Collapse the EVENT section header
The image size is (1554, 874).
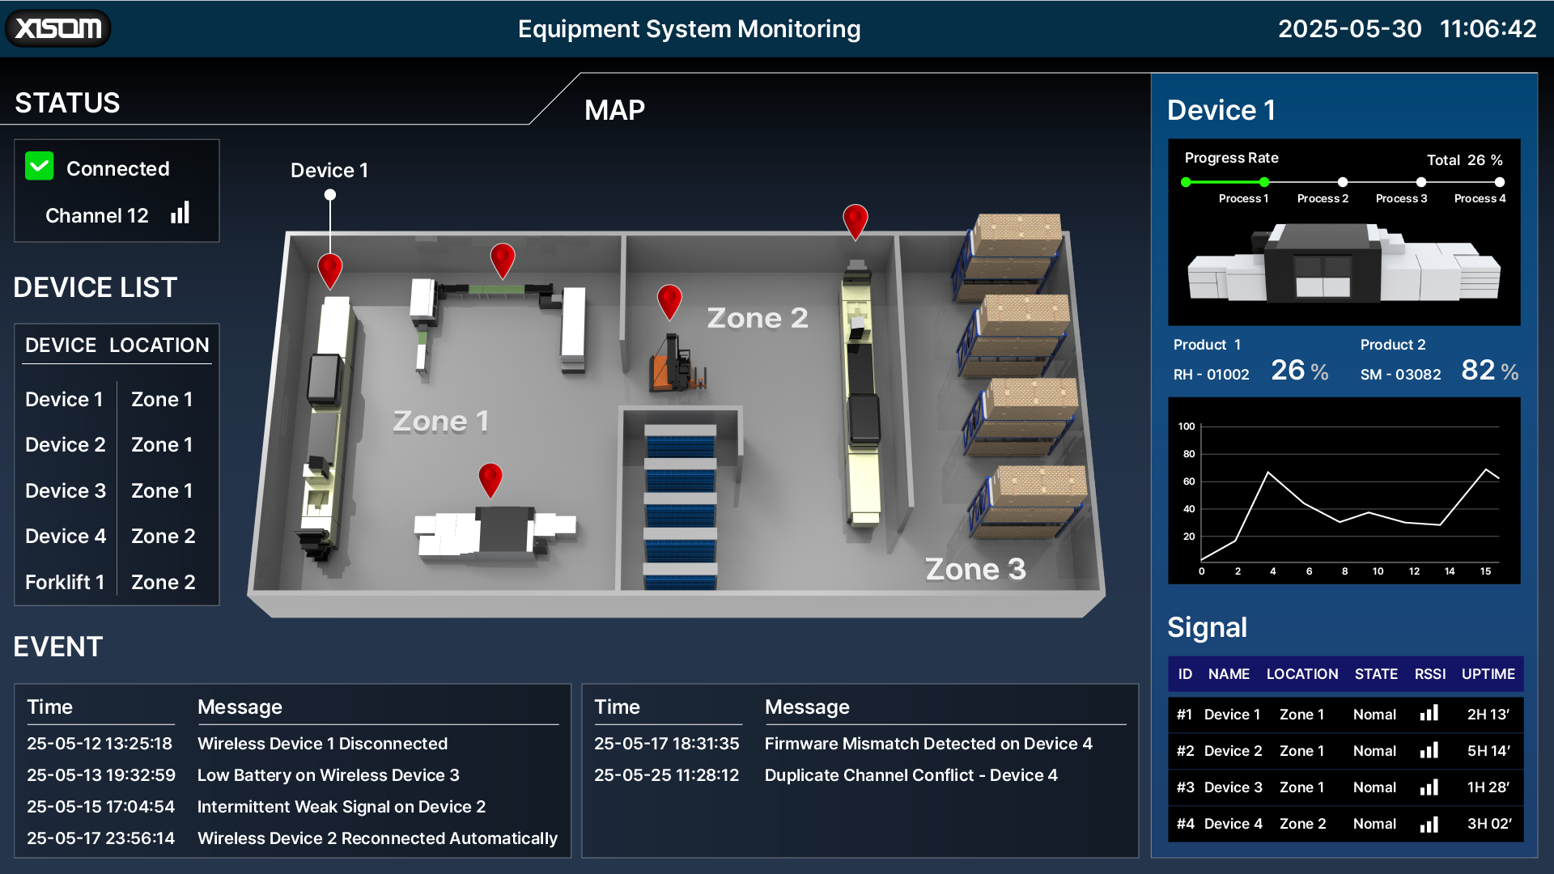click(x=57, y=647)
